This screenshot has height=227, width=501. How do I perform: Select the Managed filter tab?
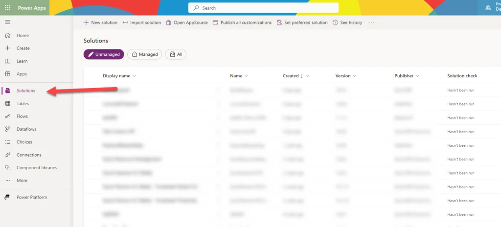(145, 54)
